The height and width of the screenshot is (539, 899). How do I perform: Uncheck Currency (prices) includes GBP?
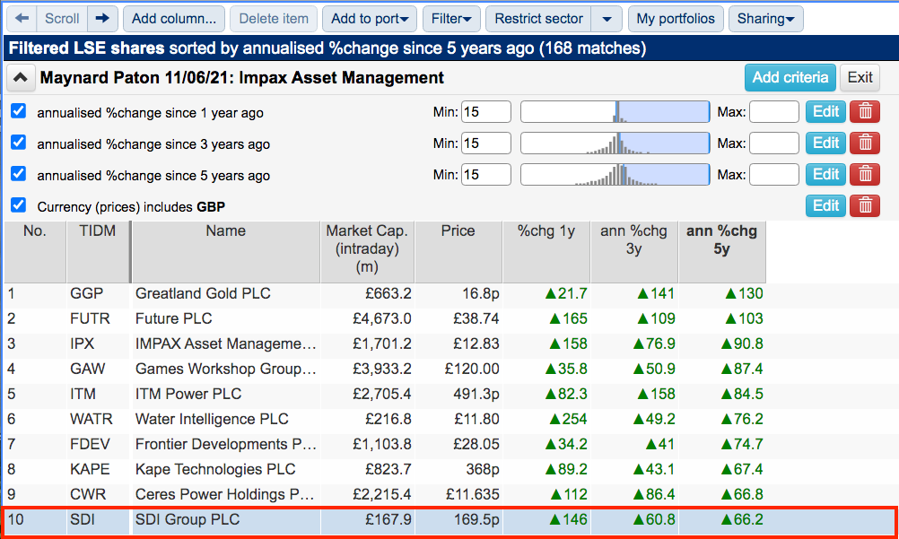(18, 205)
